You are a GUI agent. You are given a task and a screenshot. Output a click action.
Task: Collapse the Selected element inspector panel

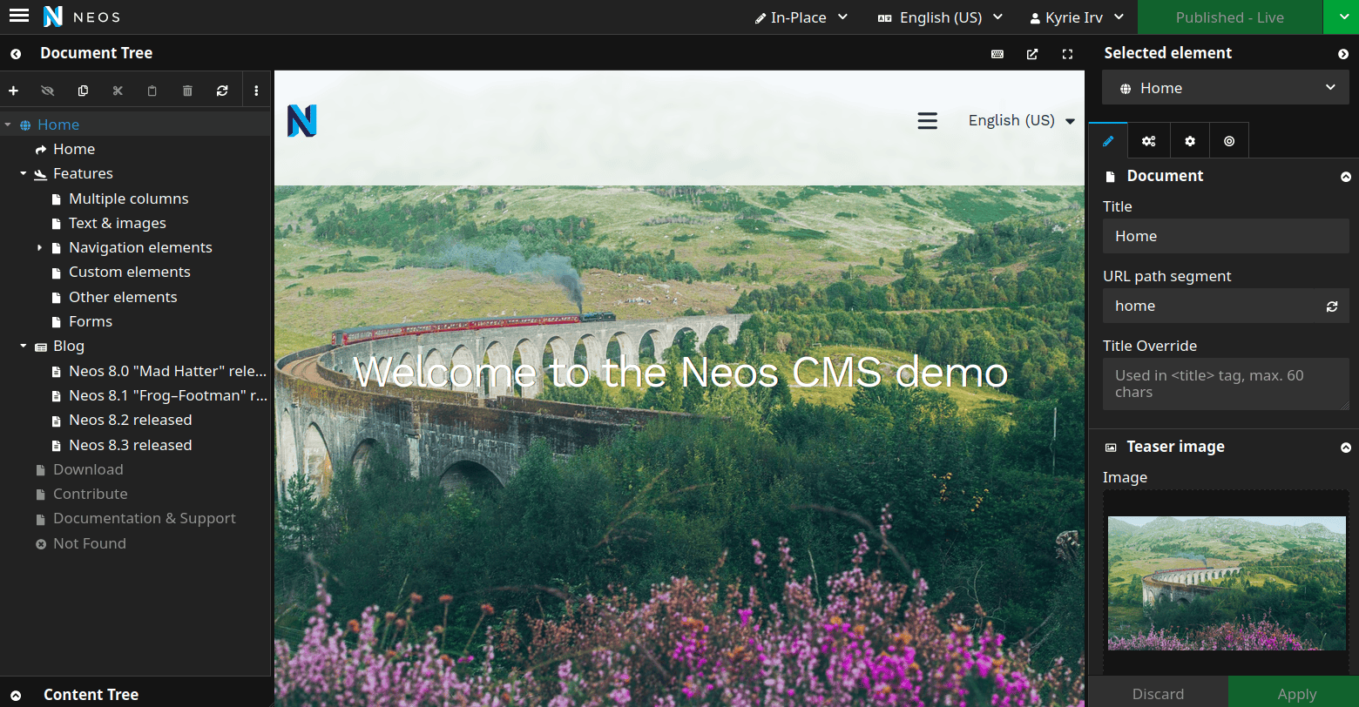pyautogui.click(x=1342, y=54)
